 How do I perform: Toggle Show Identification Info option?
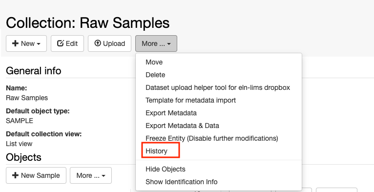(182, 182)
